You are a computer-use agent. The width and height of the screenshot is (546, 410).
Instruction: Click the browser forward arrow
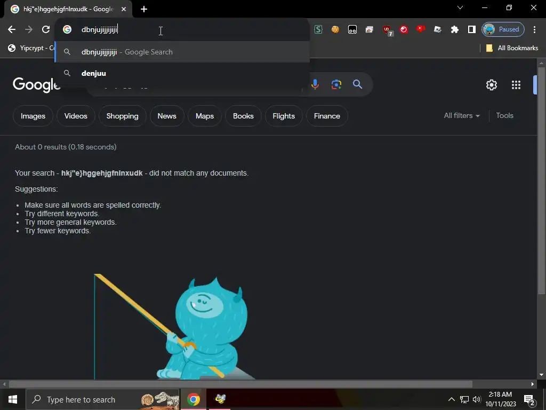(x=29, y=29)
